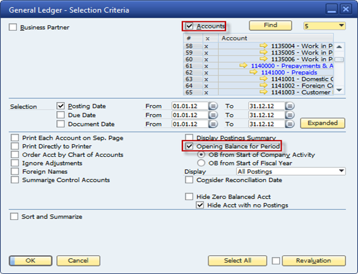Follow link arrow for account 1140000 Prepayments
Screen dimensions: 358x274
[x=243, y=66]
